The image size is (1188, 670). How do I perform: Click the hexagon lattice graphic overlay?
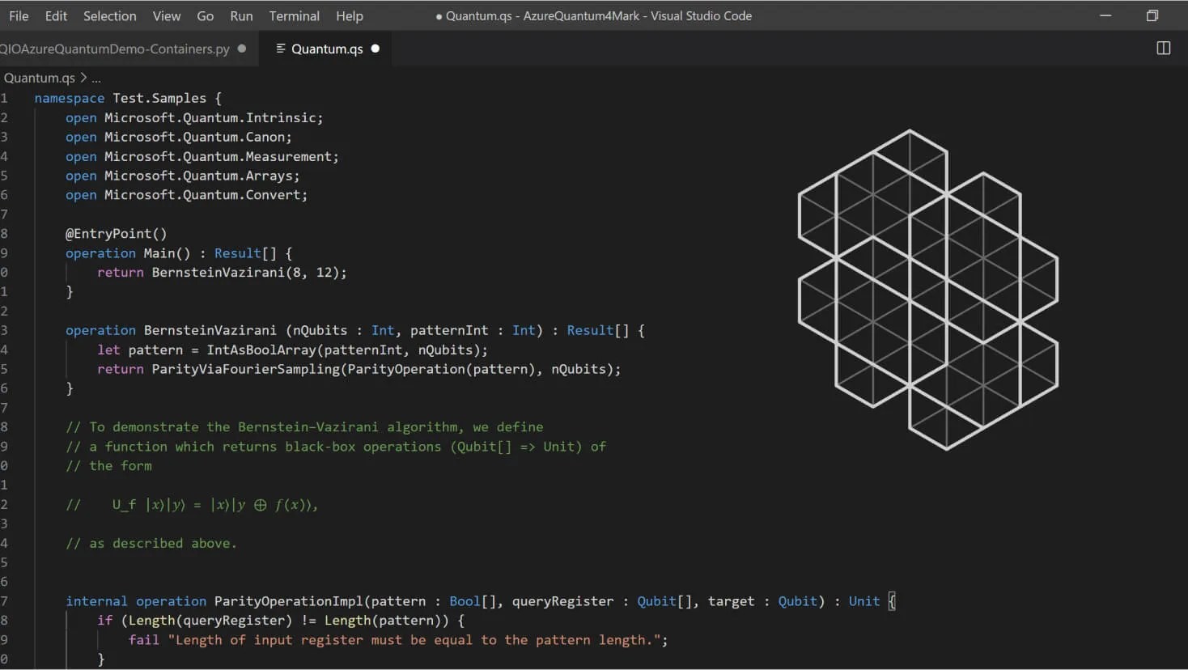[927, 290]
